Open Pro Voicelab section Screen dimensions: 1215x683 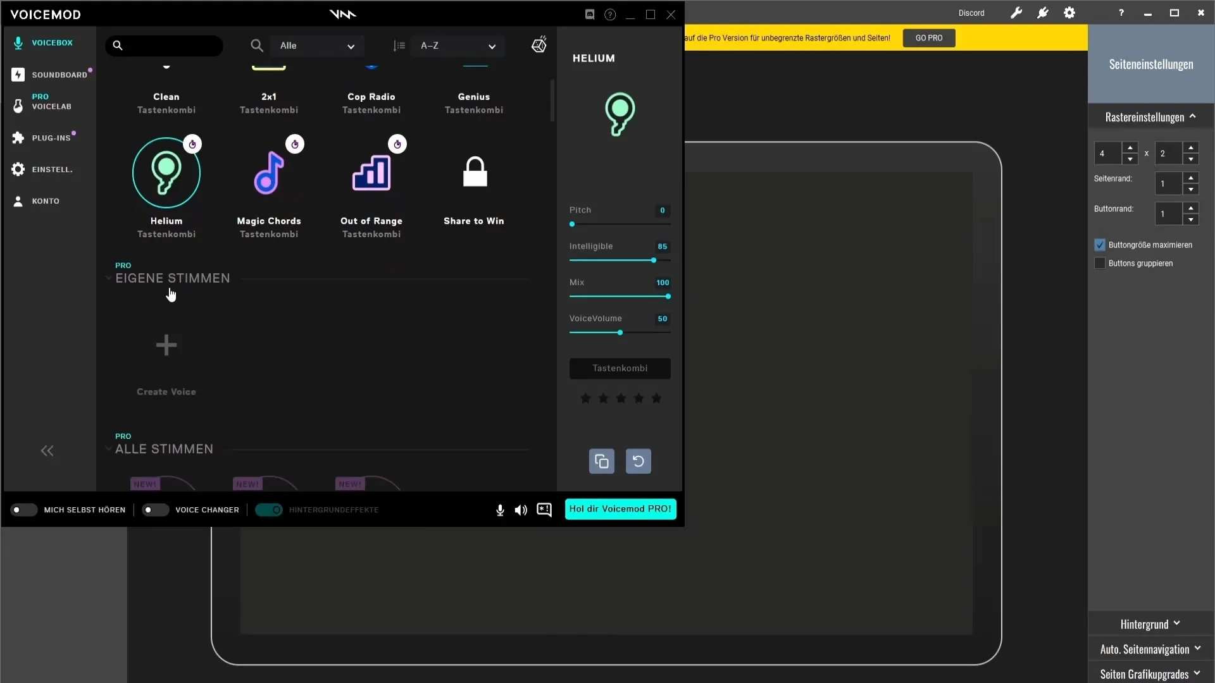(43, 102)
